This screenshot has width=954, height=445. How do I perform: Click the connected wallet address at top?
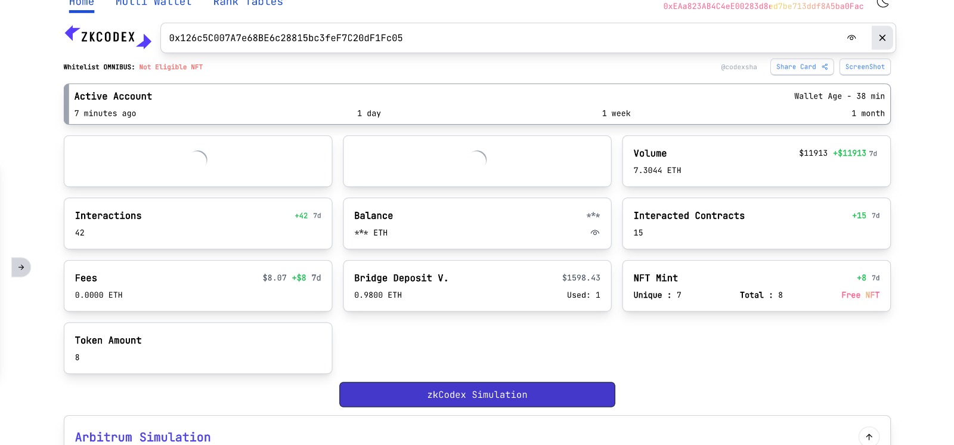(x=763, y=6)
